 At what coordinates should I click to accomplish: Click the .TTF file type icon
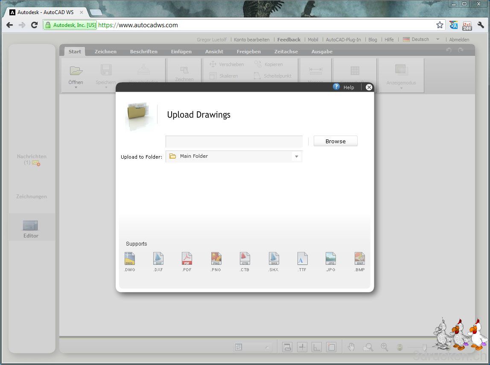[x=302, y=258]
